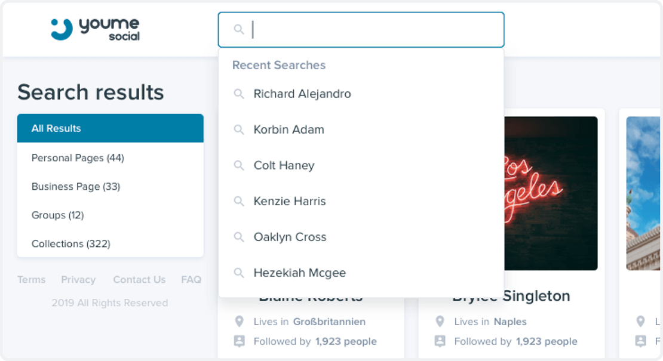This screenshot has width=663, height=361.
Task: Open the Collections (322) category
Action: click(x=70, y=243)
